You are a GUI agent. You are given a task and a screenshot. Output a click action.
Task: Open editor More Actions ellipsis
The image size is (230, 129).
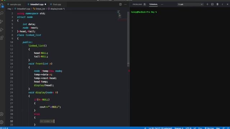pos(125,4)
